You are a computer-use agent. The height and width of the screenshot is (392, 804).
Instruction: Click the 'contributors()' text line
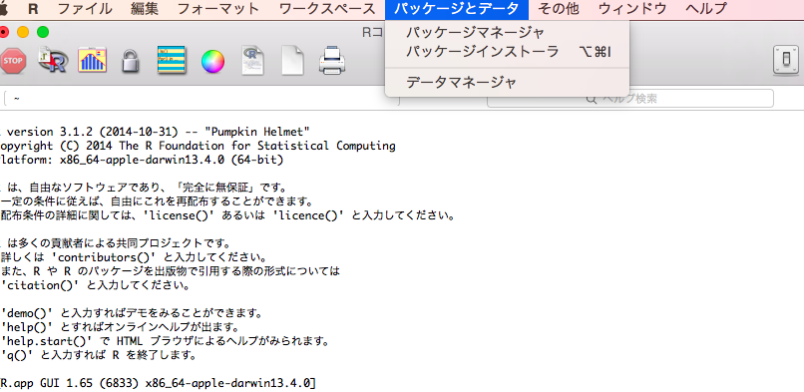134,256
